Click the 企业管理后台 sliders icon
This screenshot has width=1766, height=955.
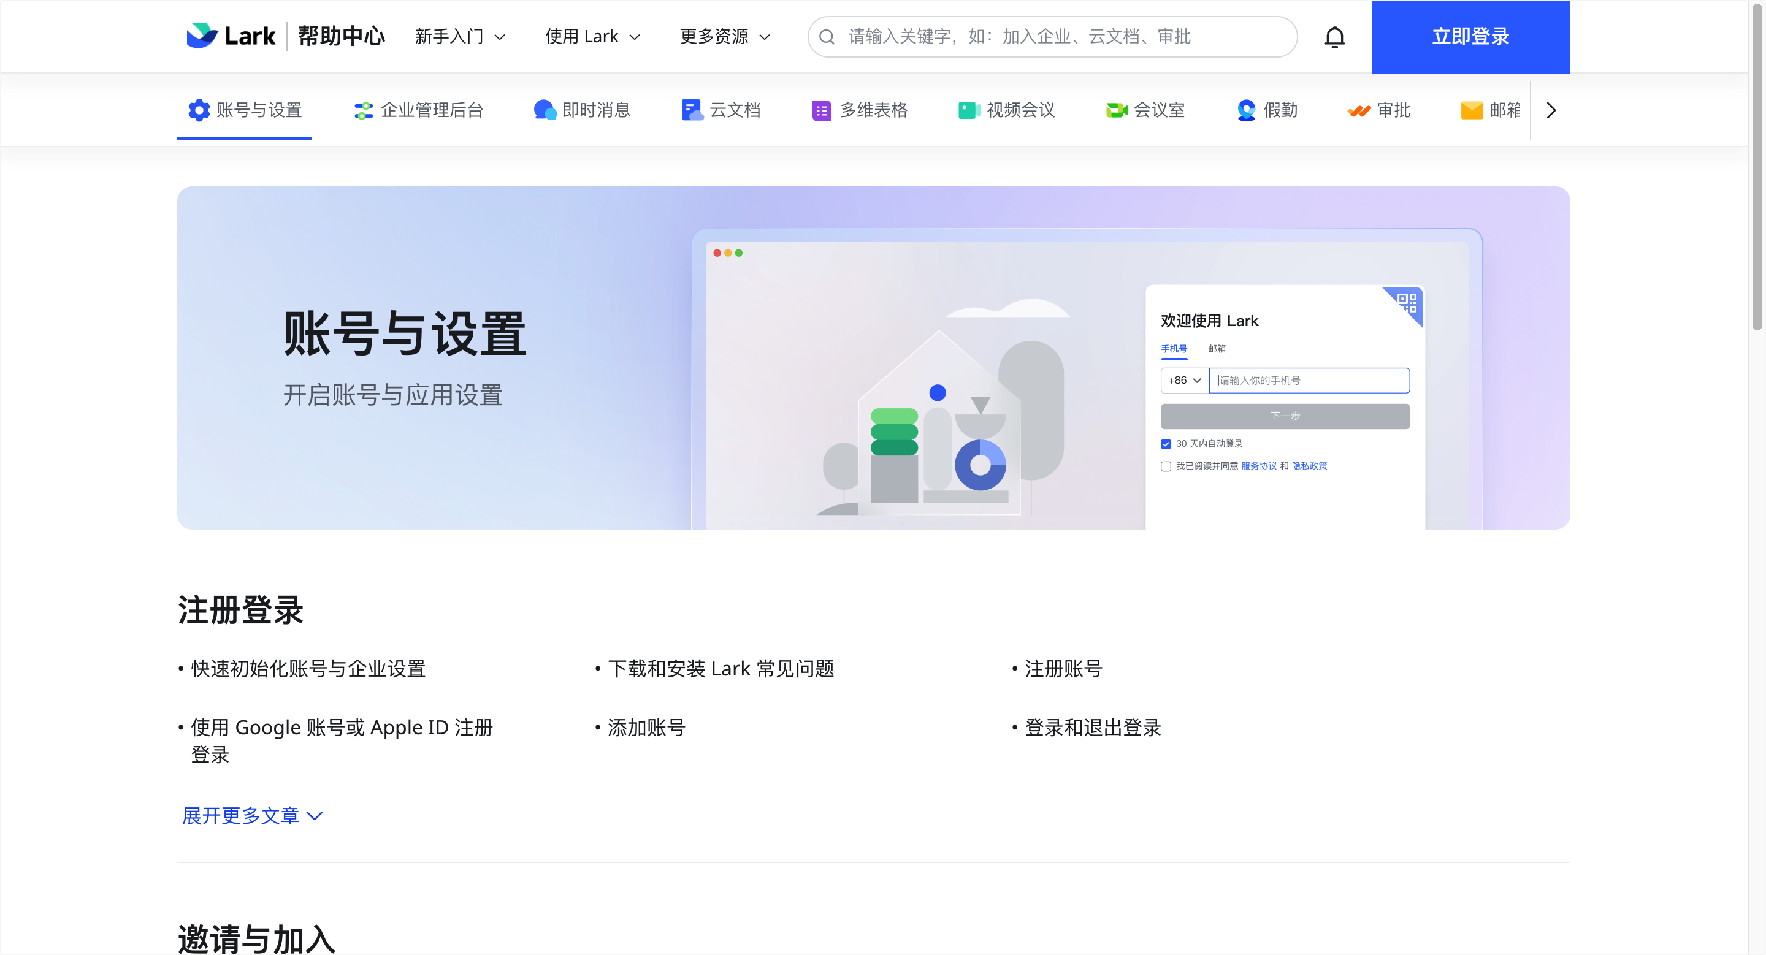coord(364,110)
